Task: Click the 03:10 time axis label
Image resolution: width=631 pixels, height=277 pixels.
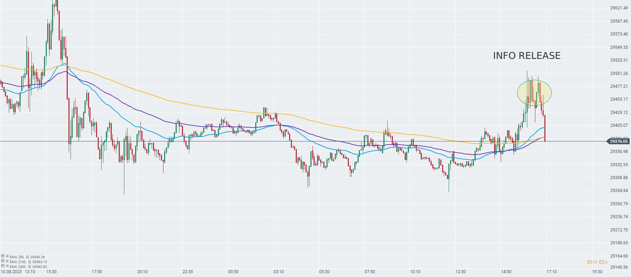Action: 279,272
